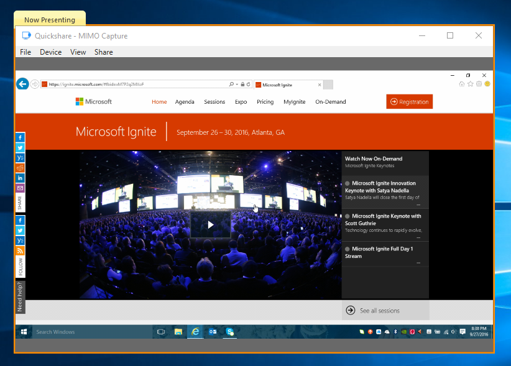Click the system tray speaker volume icon
The image size is (511, 366).
point(454,332)
